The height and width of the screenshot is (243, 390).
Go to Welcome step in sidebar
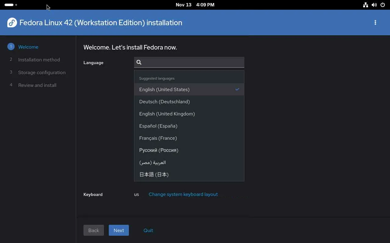28,47
